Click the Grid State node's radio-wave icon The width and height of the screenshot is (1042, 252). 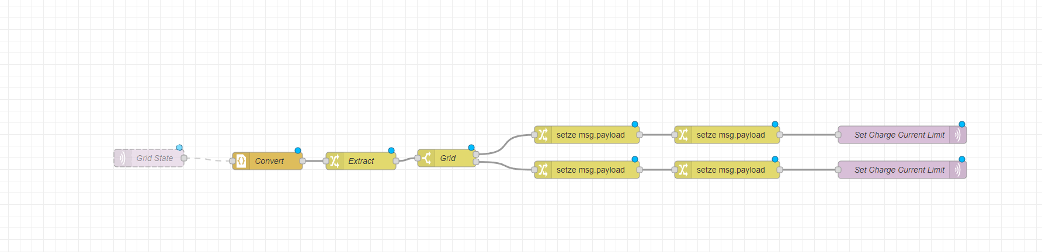pyautogui.click(x=122, y=158)
